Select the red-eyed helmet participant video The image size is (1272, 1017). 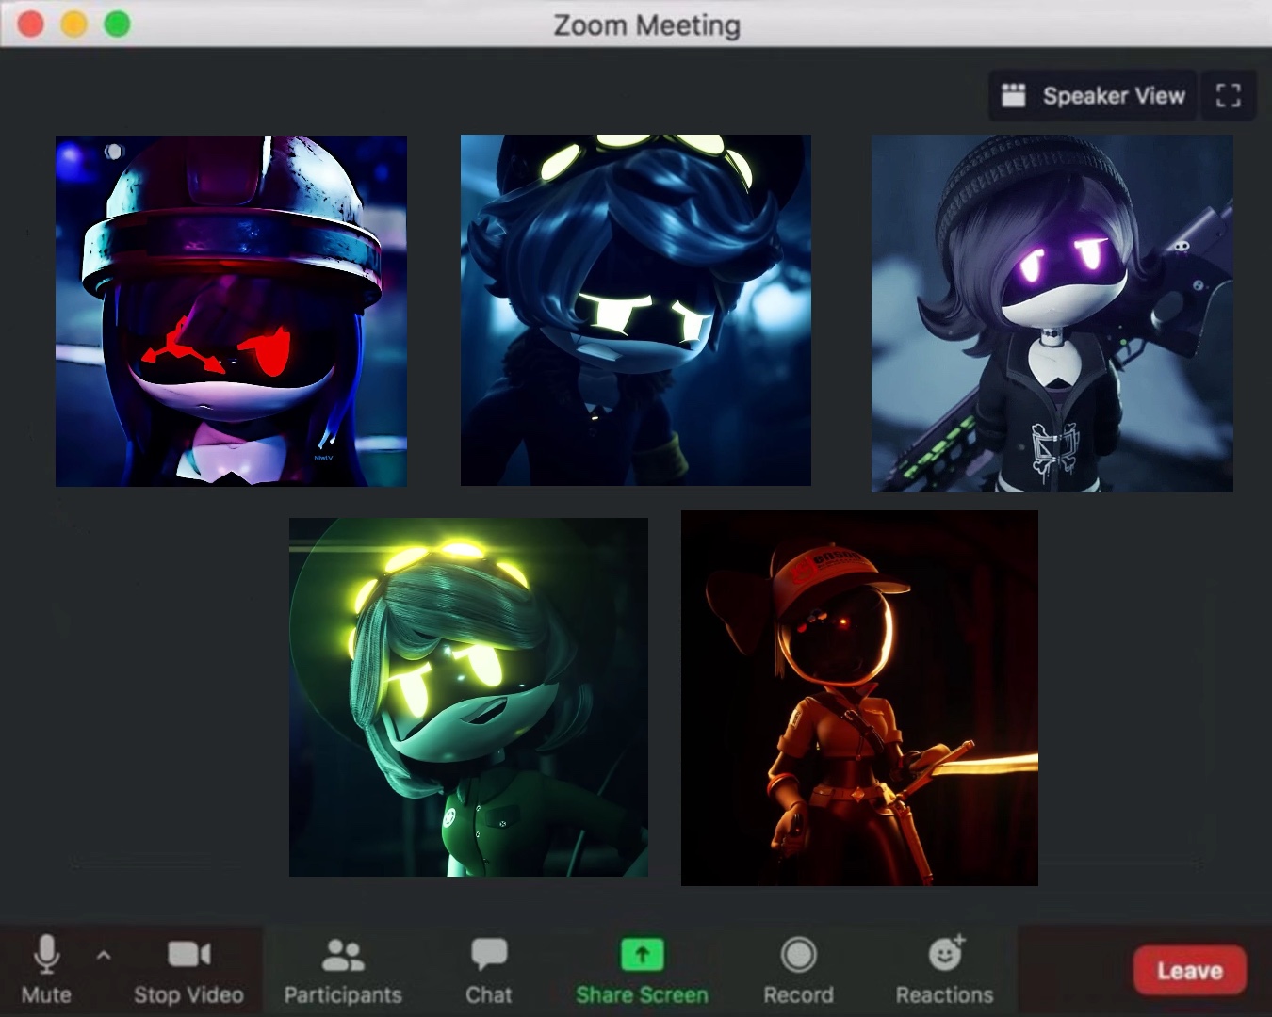tap(231, 311)
